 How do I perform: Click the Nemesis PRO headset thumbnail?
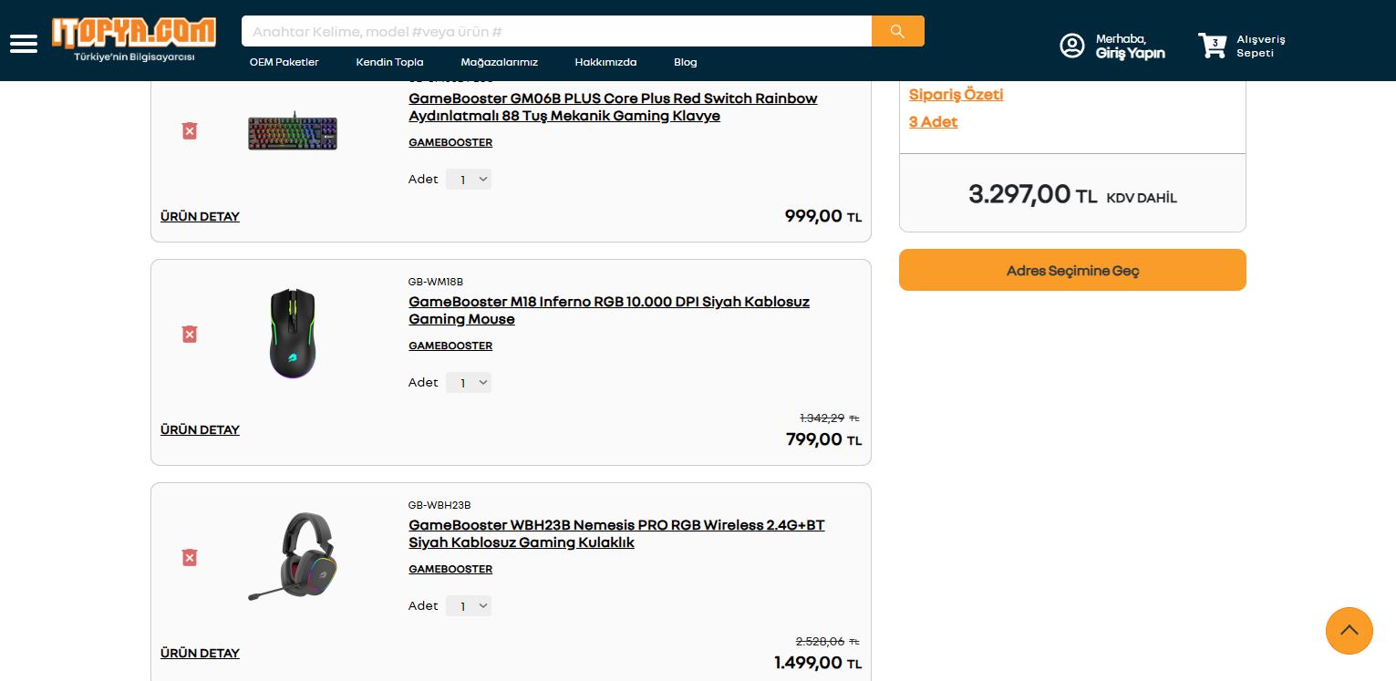pos(293,556)
